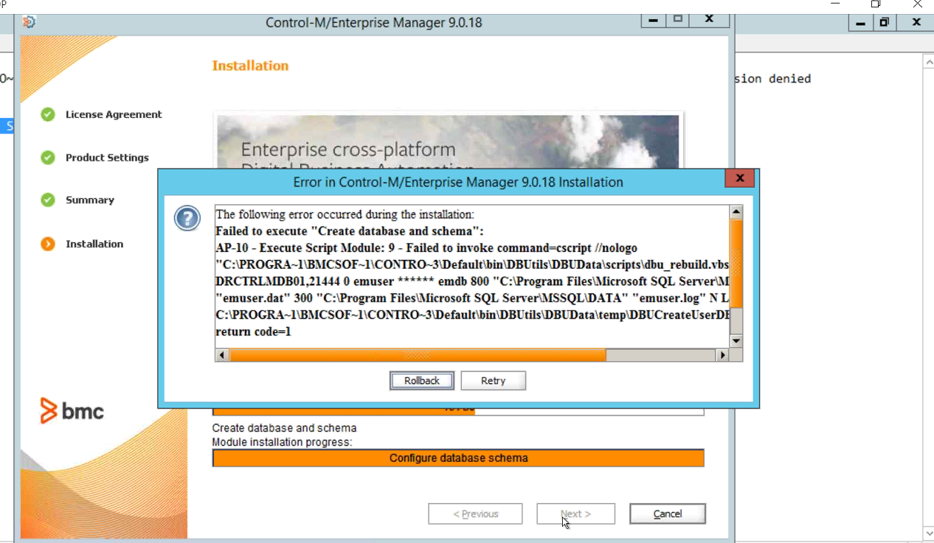Image resolution: width=934 pixels, height=543 pixels.
Task: Click the Retry button
Action: (493, 381)
